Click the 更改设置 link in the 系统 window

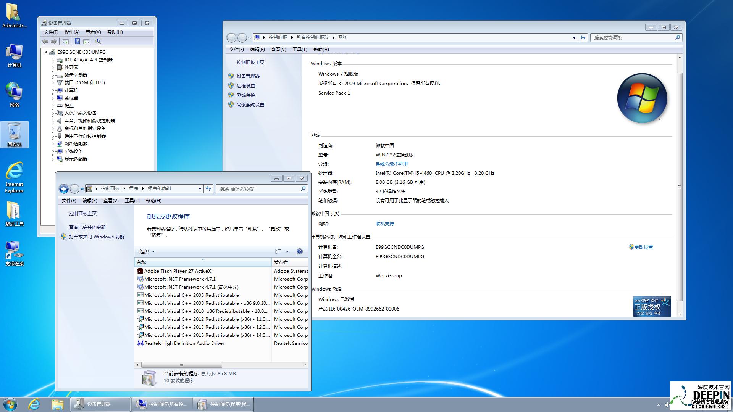tap(644, 247)
